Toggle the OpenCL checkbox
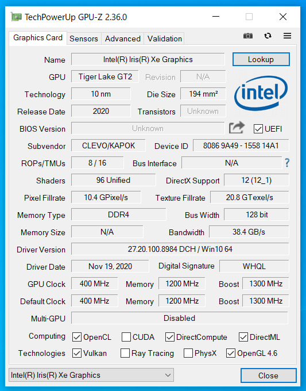This screenshot has width=306, height=391. tap(77, 337)
